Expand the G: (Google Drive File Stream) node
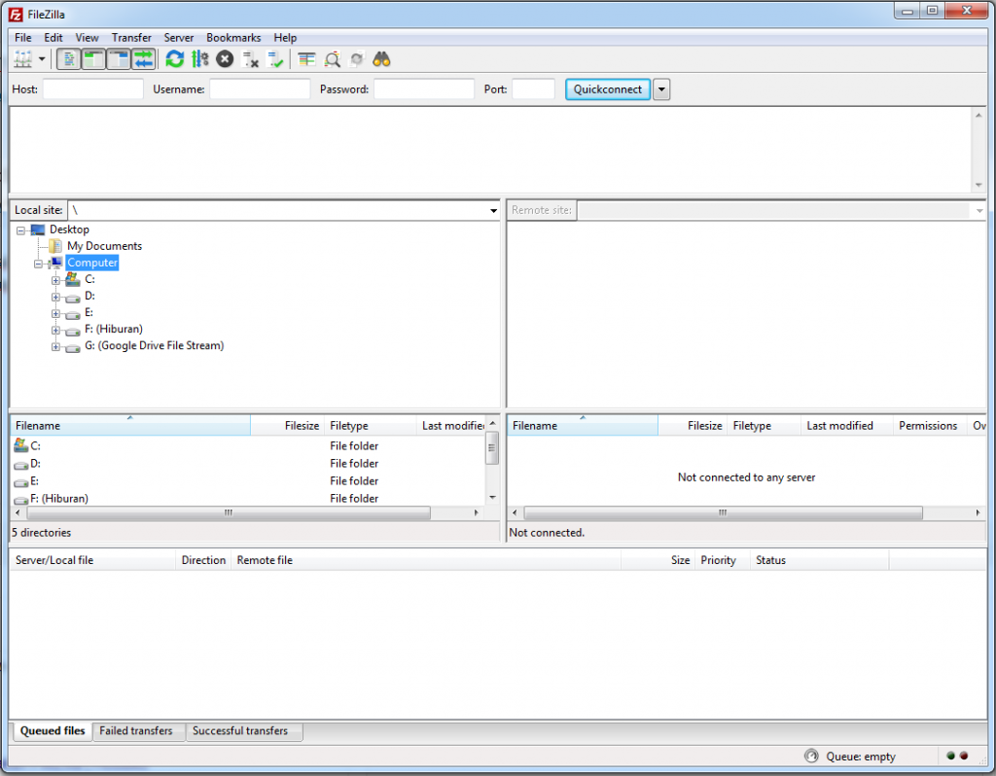This screenshot has width=996, height=776. [55, 346]
